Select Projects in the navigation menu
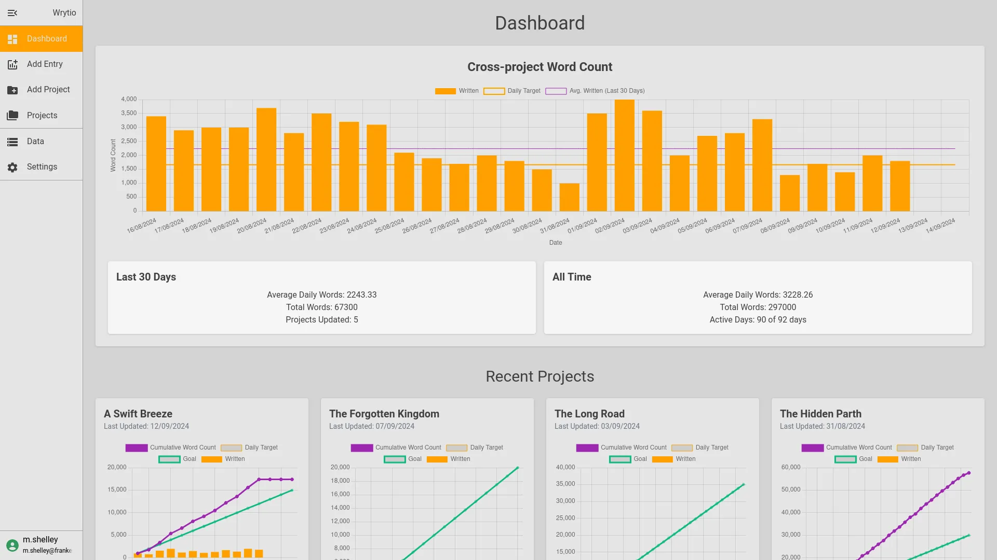Viewport: 997px width, 560px height. (42, 115)
